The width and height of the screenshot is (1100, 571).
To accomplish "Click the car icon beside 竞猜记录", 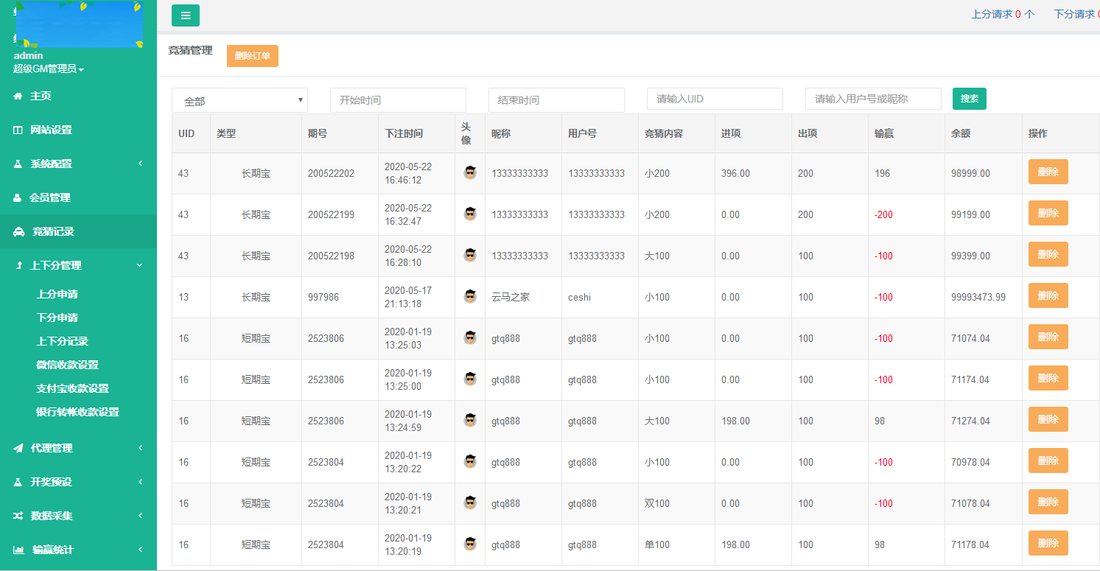I will [x=18, y=231].
